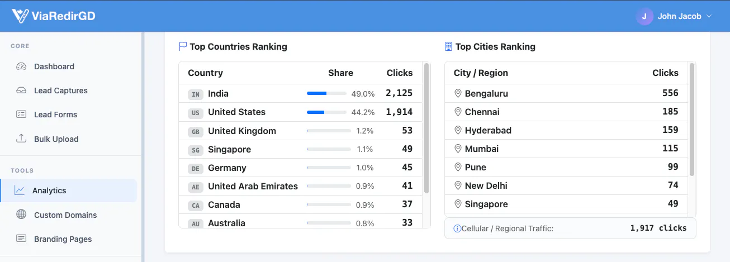
Task: Expand the John Jacob user dropdown chevron
Action: [x=709, y=16]
